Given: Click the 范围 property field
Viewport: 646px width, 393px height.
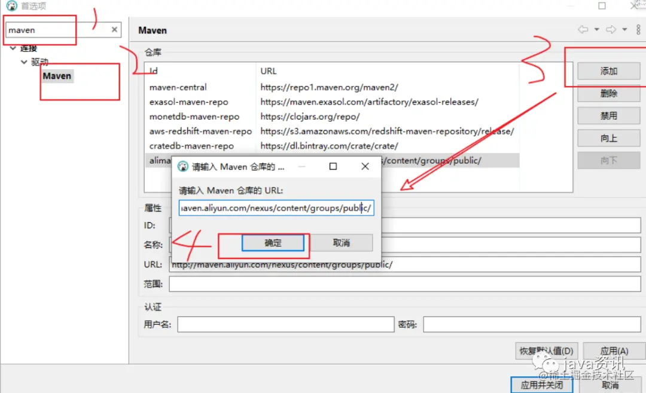Looking at the screenshot, I should (x=405, y=284).
